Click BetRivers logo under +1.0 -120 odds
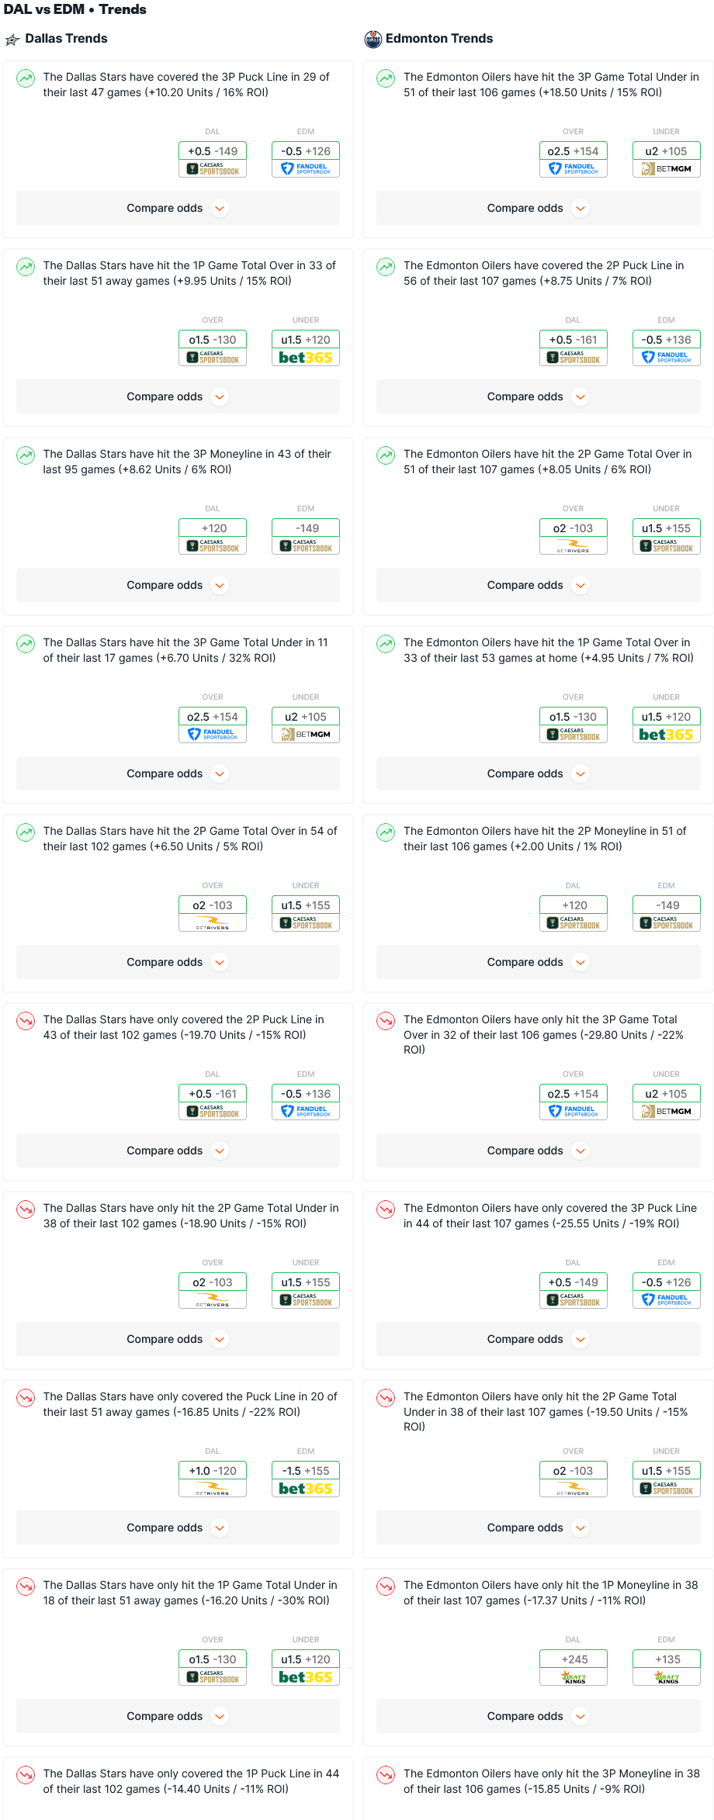Screen dimensions: 714x1820 pyautogui.click(x=213, y=1489)
